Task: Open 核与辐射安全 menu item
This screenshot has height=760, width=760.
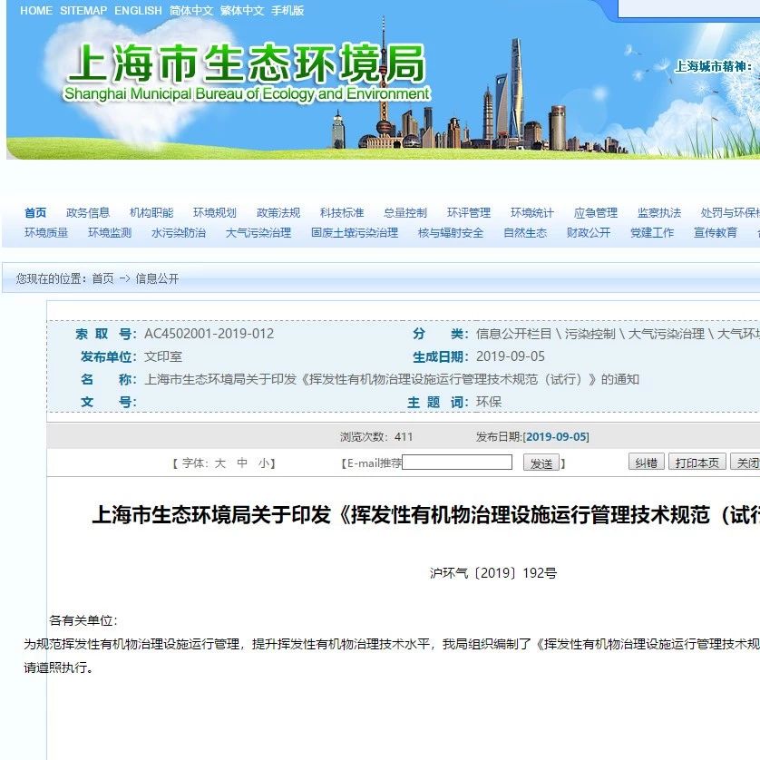Action: click(x=451, y=233)
